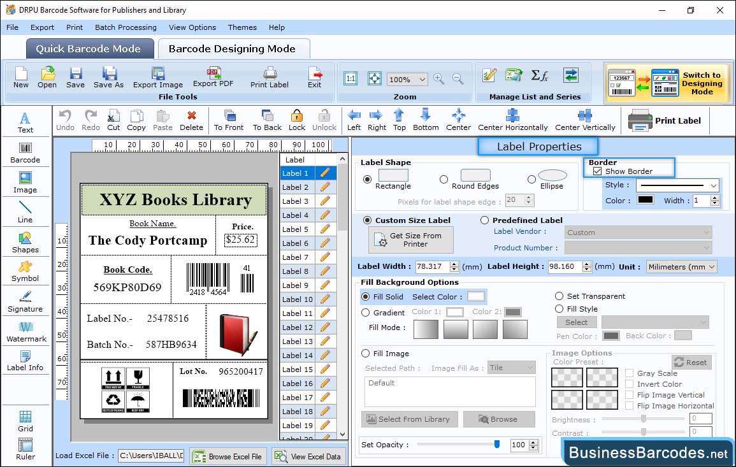736x467 pixels.
Task: Export the label as Image
Action: pos(158,78)
